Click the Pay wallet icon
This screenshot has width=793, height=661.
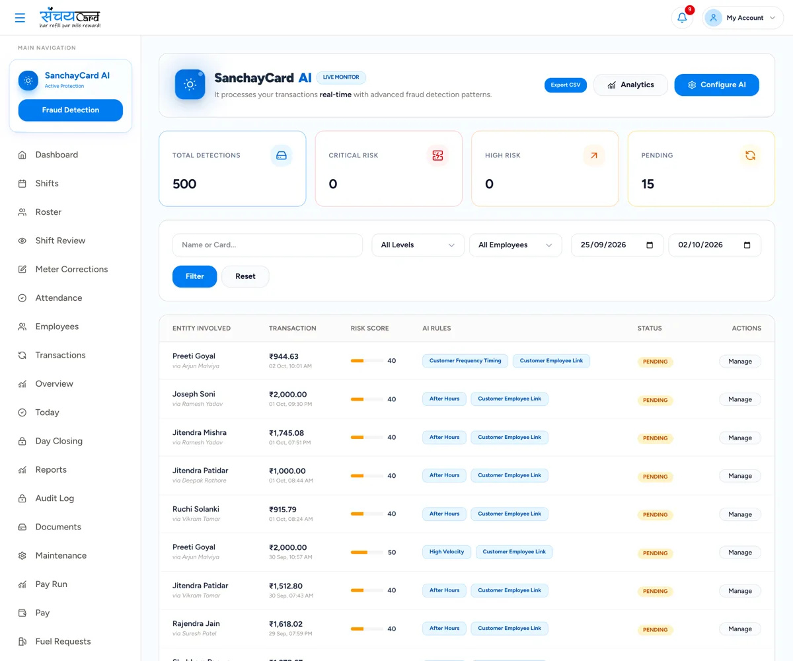pos(22,613)
